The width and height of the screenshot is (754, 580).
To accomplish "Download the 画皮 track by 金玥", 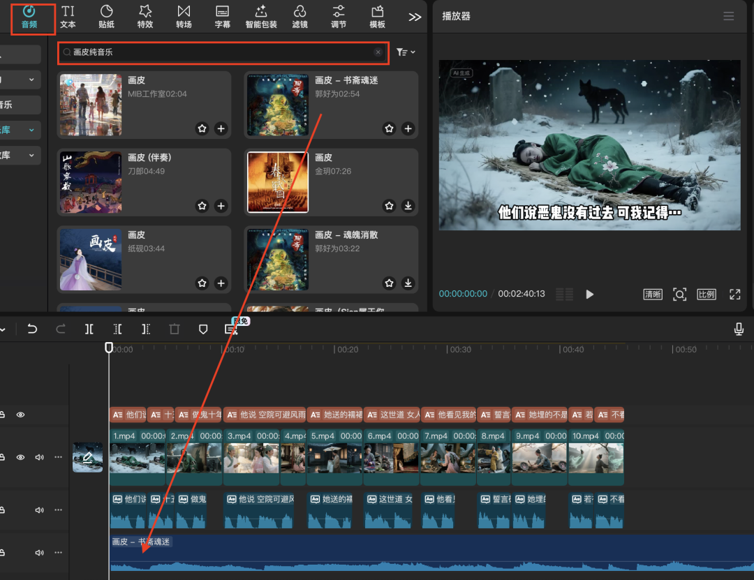I will click(408, 206).
